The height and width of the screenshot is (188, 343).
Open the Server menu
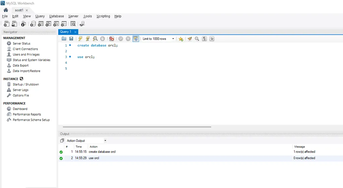coord(73,16)
